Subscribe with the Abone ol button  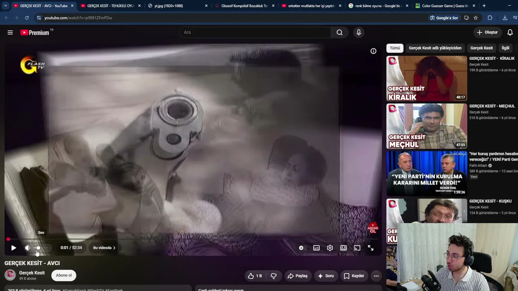[64, 275]
